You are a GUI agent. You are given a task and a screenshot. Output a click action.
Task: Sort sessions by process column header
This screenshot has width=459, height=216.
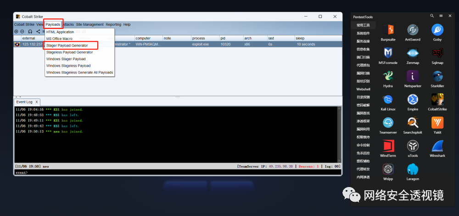[205, 39]
